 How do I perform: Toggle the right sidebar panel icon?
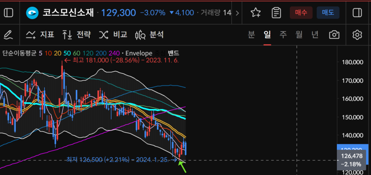pyautogui.click(x=357, y=13)
